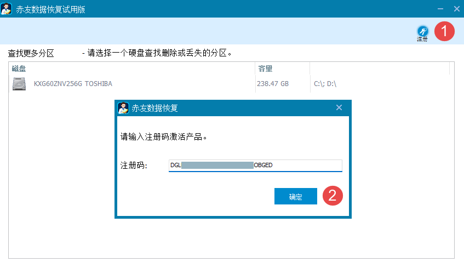Click the red number 2 badge

tap(333, 196)
